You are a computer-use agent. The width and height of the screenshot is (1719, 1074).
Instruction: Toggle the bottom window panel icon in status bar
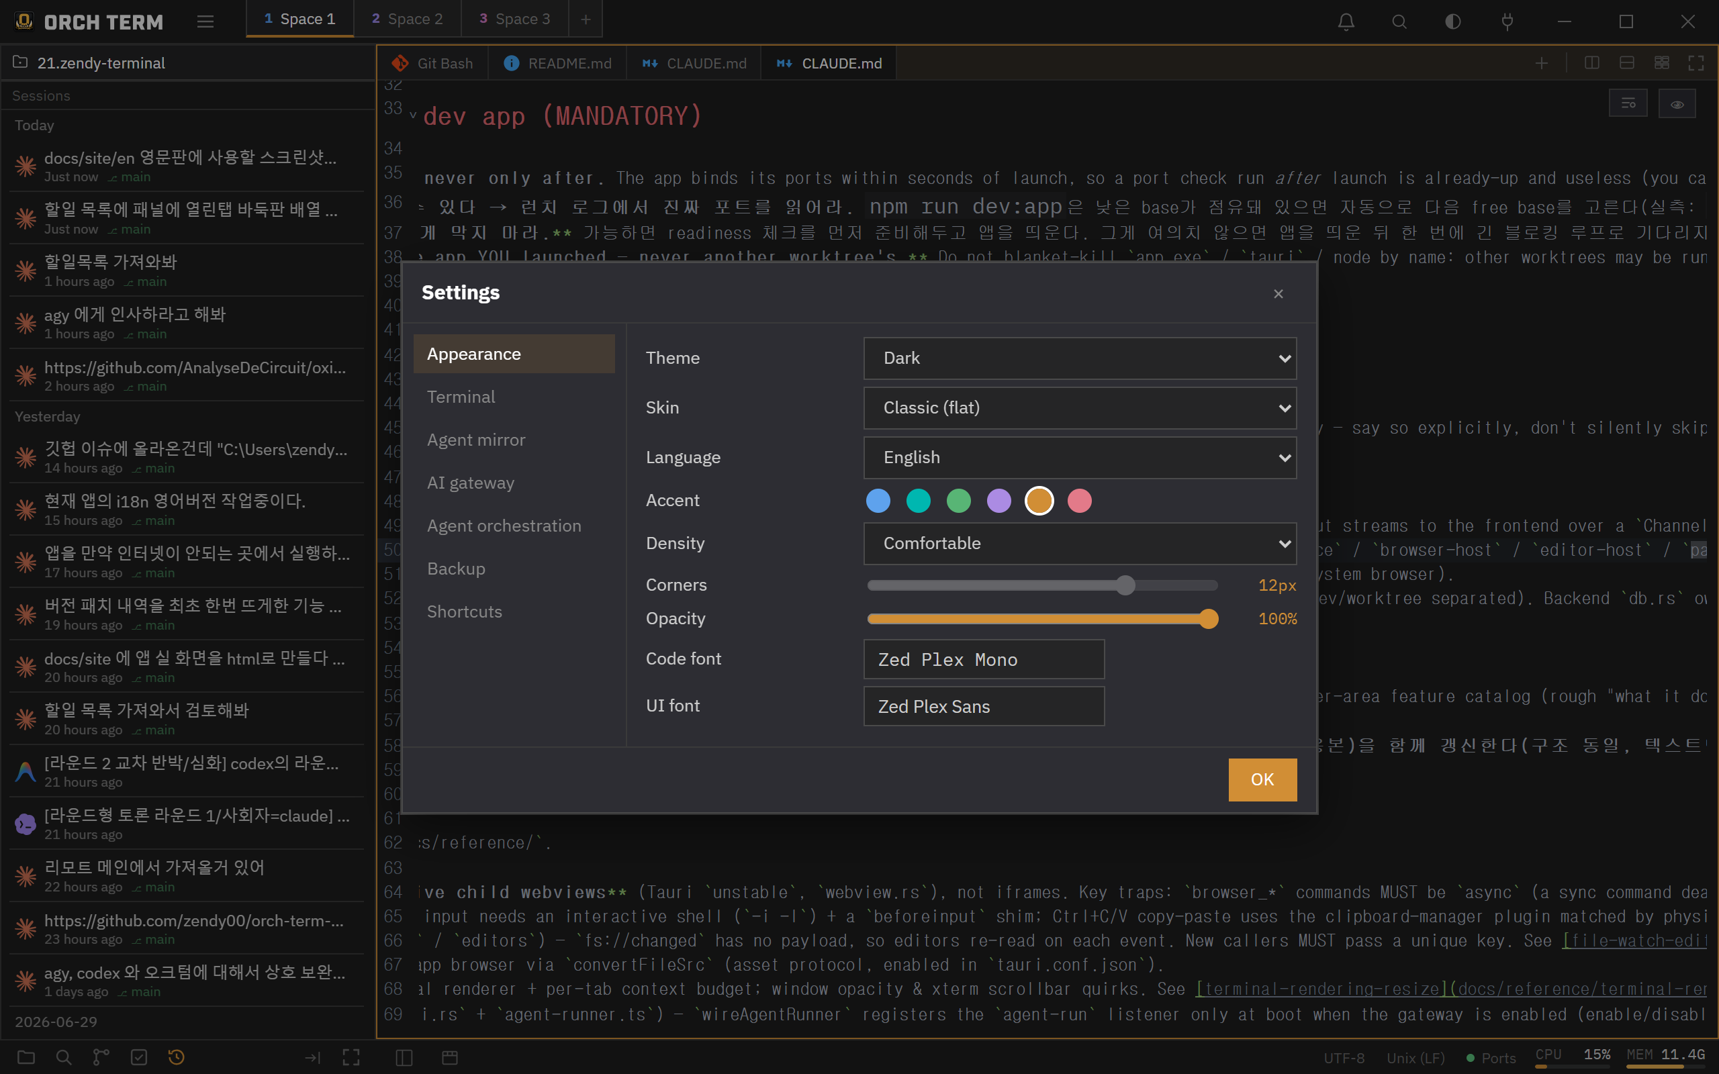(450, 1058)
